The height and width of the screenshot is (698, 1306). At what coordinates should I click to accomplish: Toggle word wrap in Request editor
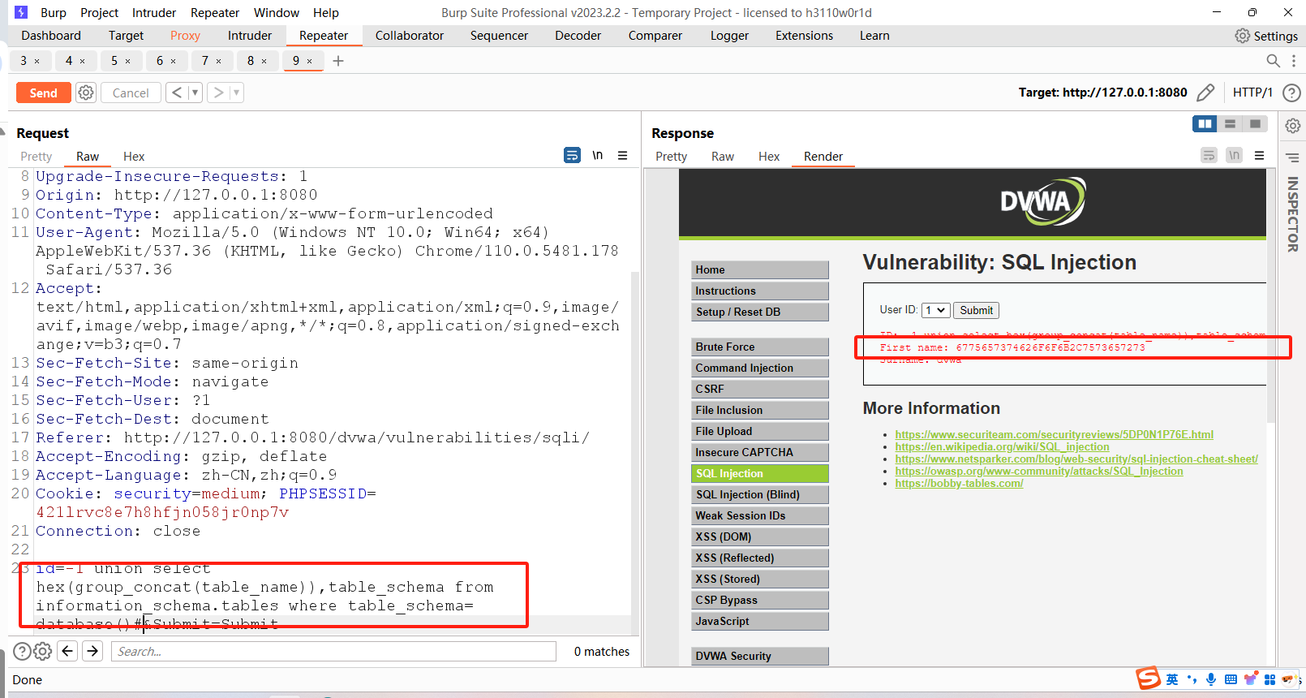tap(572, 155)
